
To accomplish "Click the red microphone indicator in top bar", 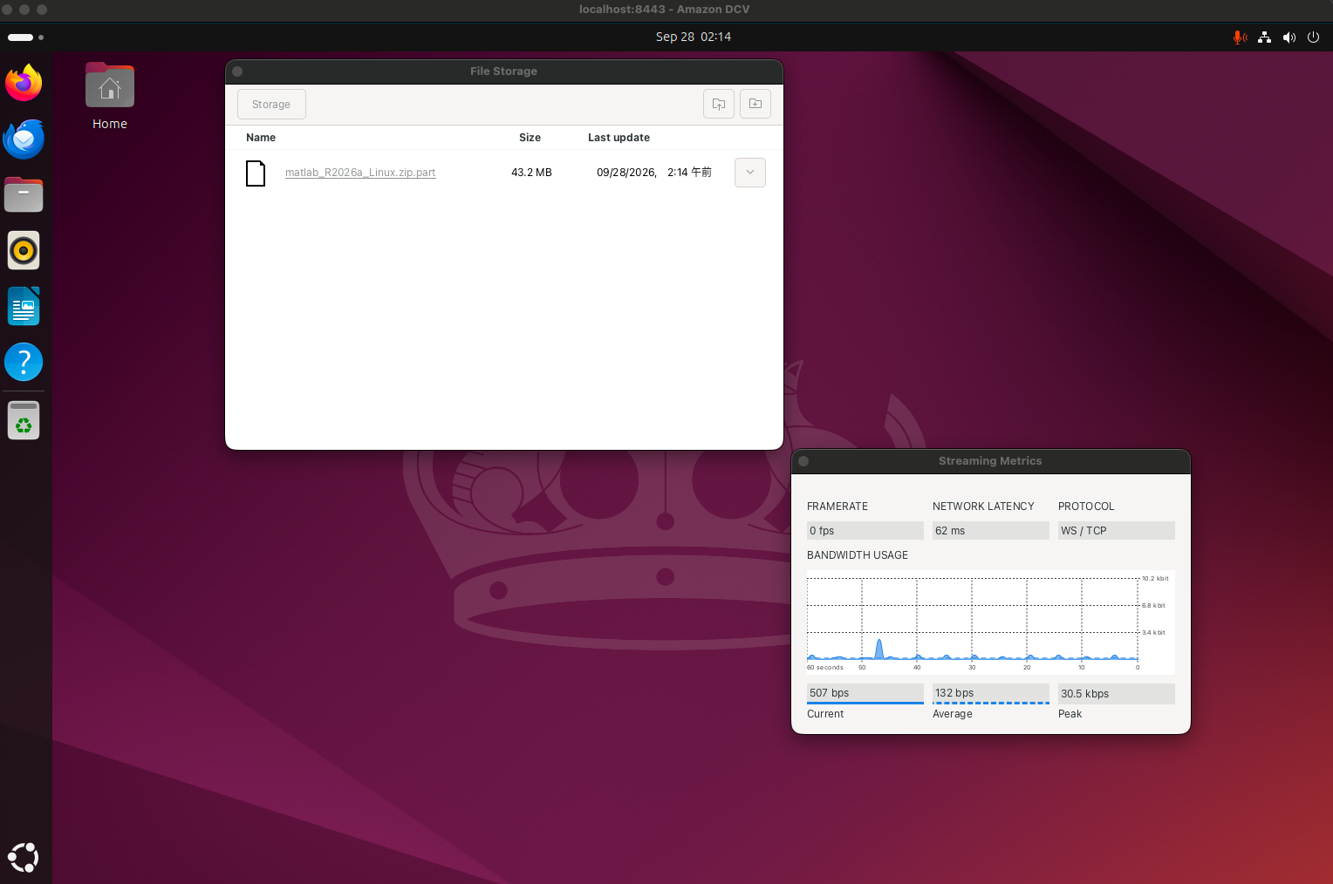I will (1239, 37).
